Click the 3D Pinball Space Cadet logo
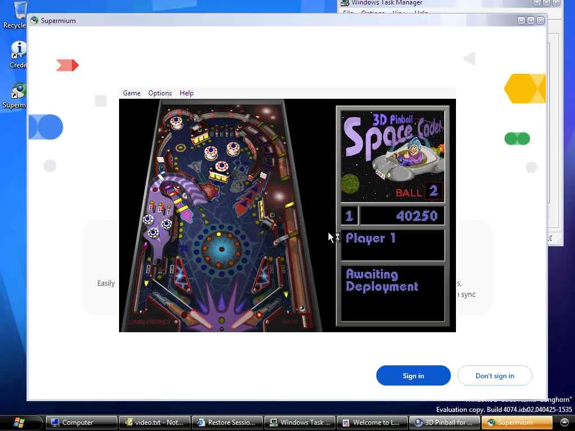575x431 pixels. pyautogui.click(x=393, y=157)
